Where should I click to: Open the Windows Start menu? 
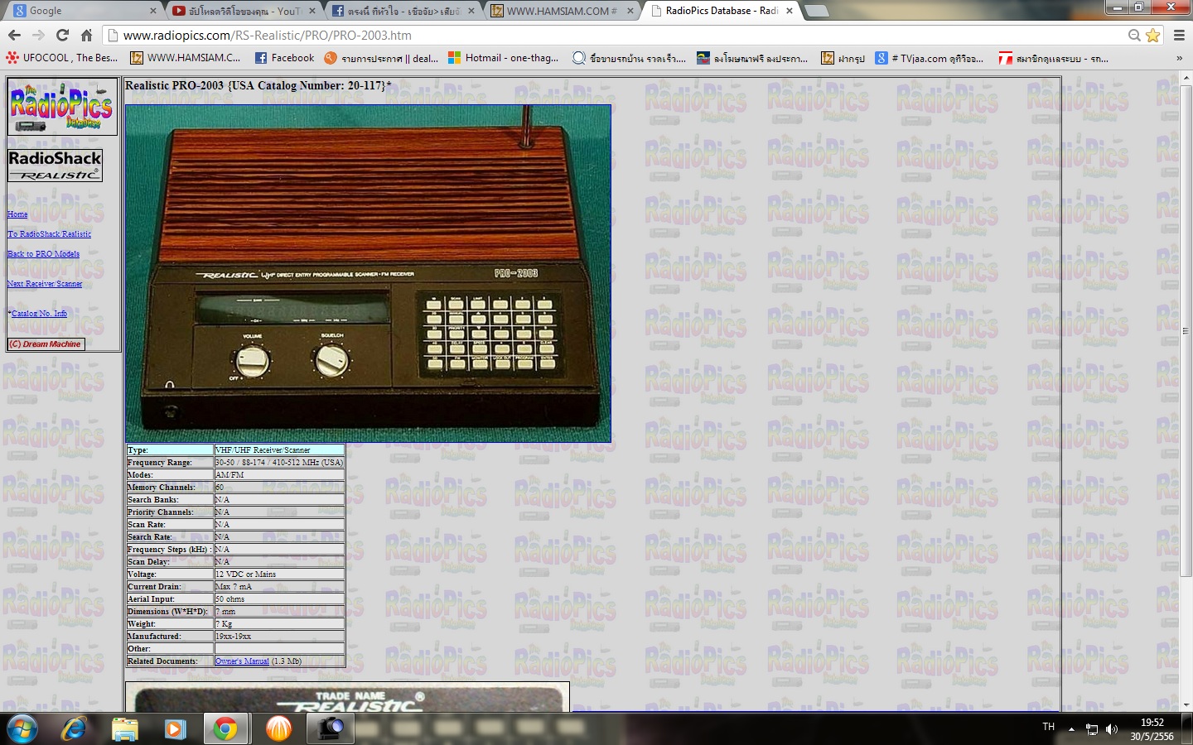coord(22,729)
